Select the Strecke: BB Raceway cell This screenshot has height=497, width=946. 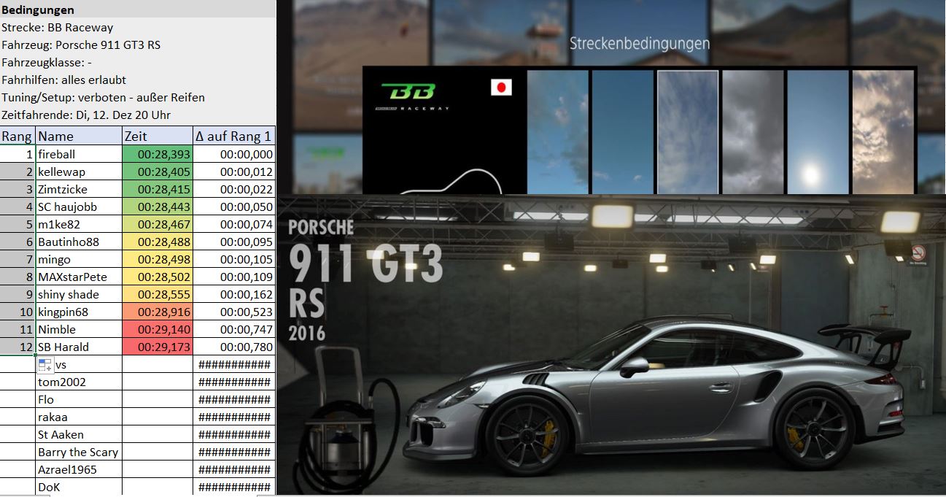138,28
